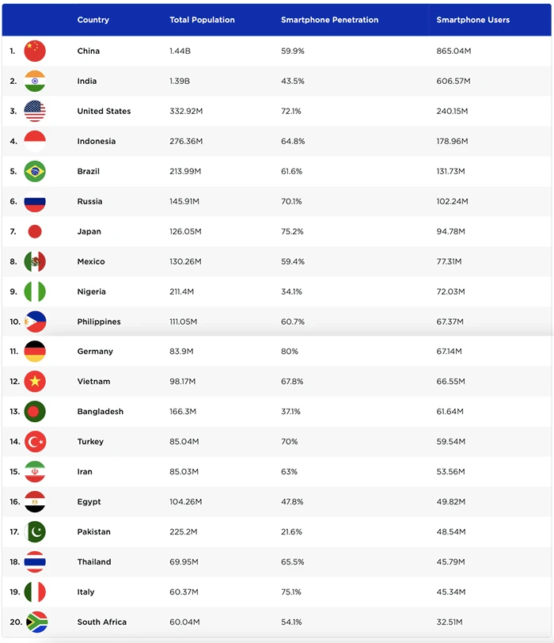The width and height of the screenshot is (554, 643).
Task: Click the Vietnam country name
Action: 94,382
